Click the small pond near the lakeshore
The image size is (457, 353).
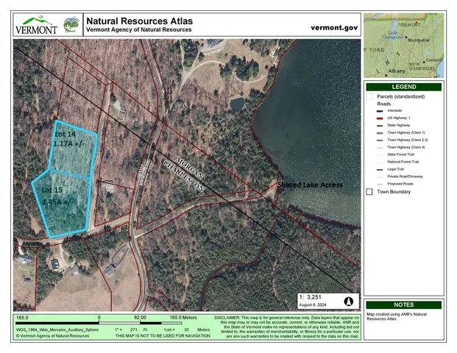(x=238, y=104)
